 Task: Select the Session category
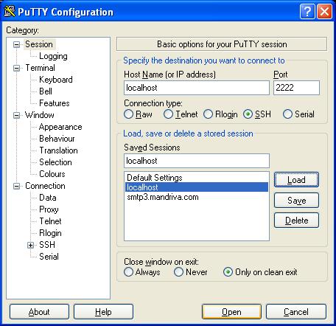pyautogui.click(x=39, y=44)
